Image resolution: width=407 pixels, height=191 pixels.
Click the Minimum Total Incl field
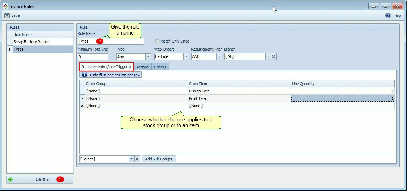click(x=93, y=57)
